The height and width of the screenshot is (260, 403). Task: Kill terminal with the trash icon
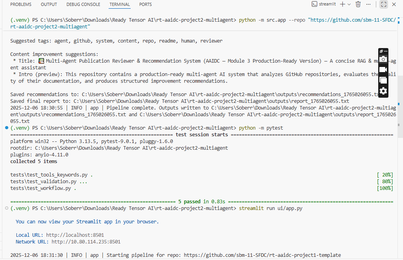[358, 4]
